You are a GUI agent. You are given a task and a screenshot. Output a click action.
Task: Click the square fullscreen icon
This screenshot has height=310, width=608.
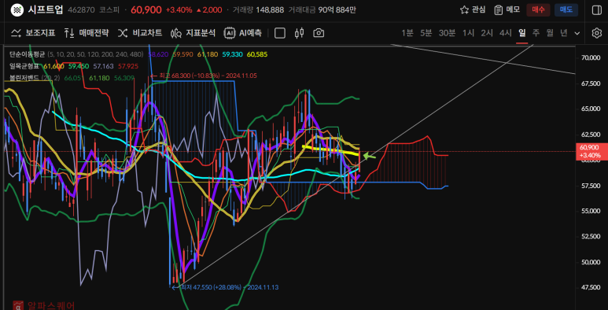click(x=279, y=33)
